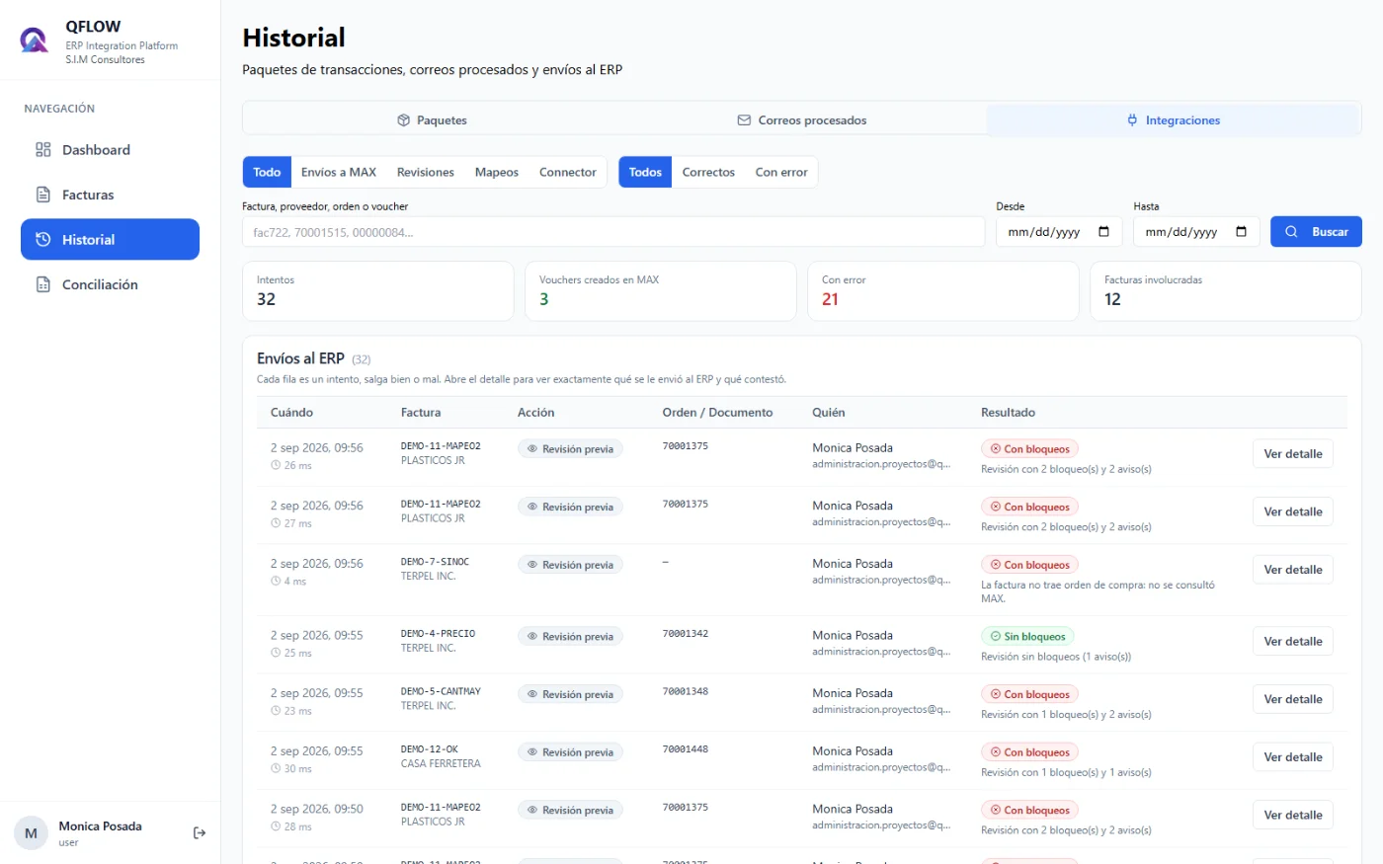Log out using the exit icon beside Monica Posada
Screen dimensions: 1383x864
click(x=200, y=833)
